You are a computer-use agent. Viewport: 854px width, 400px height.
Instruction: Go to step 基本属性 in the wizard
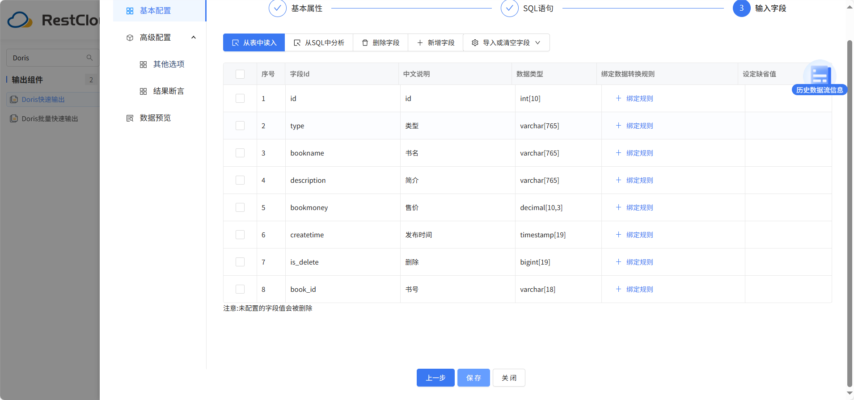[x=296, y=8]
